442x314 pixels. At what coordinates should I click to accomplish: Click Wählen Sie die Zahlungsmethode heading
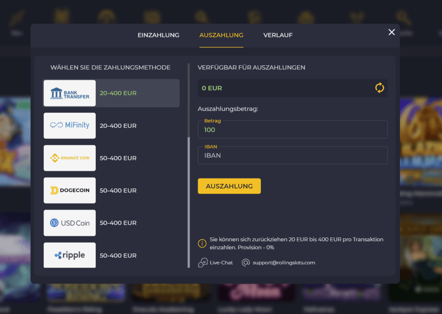tap(110, 68)
